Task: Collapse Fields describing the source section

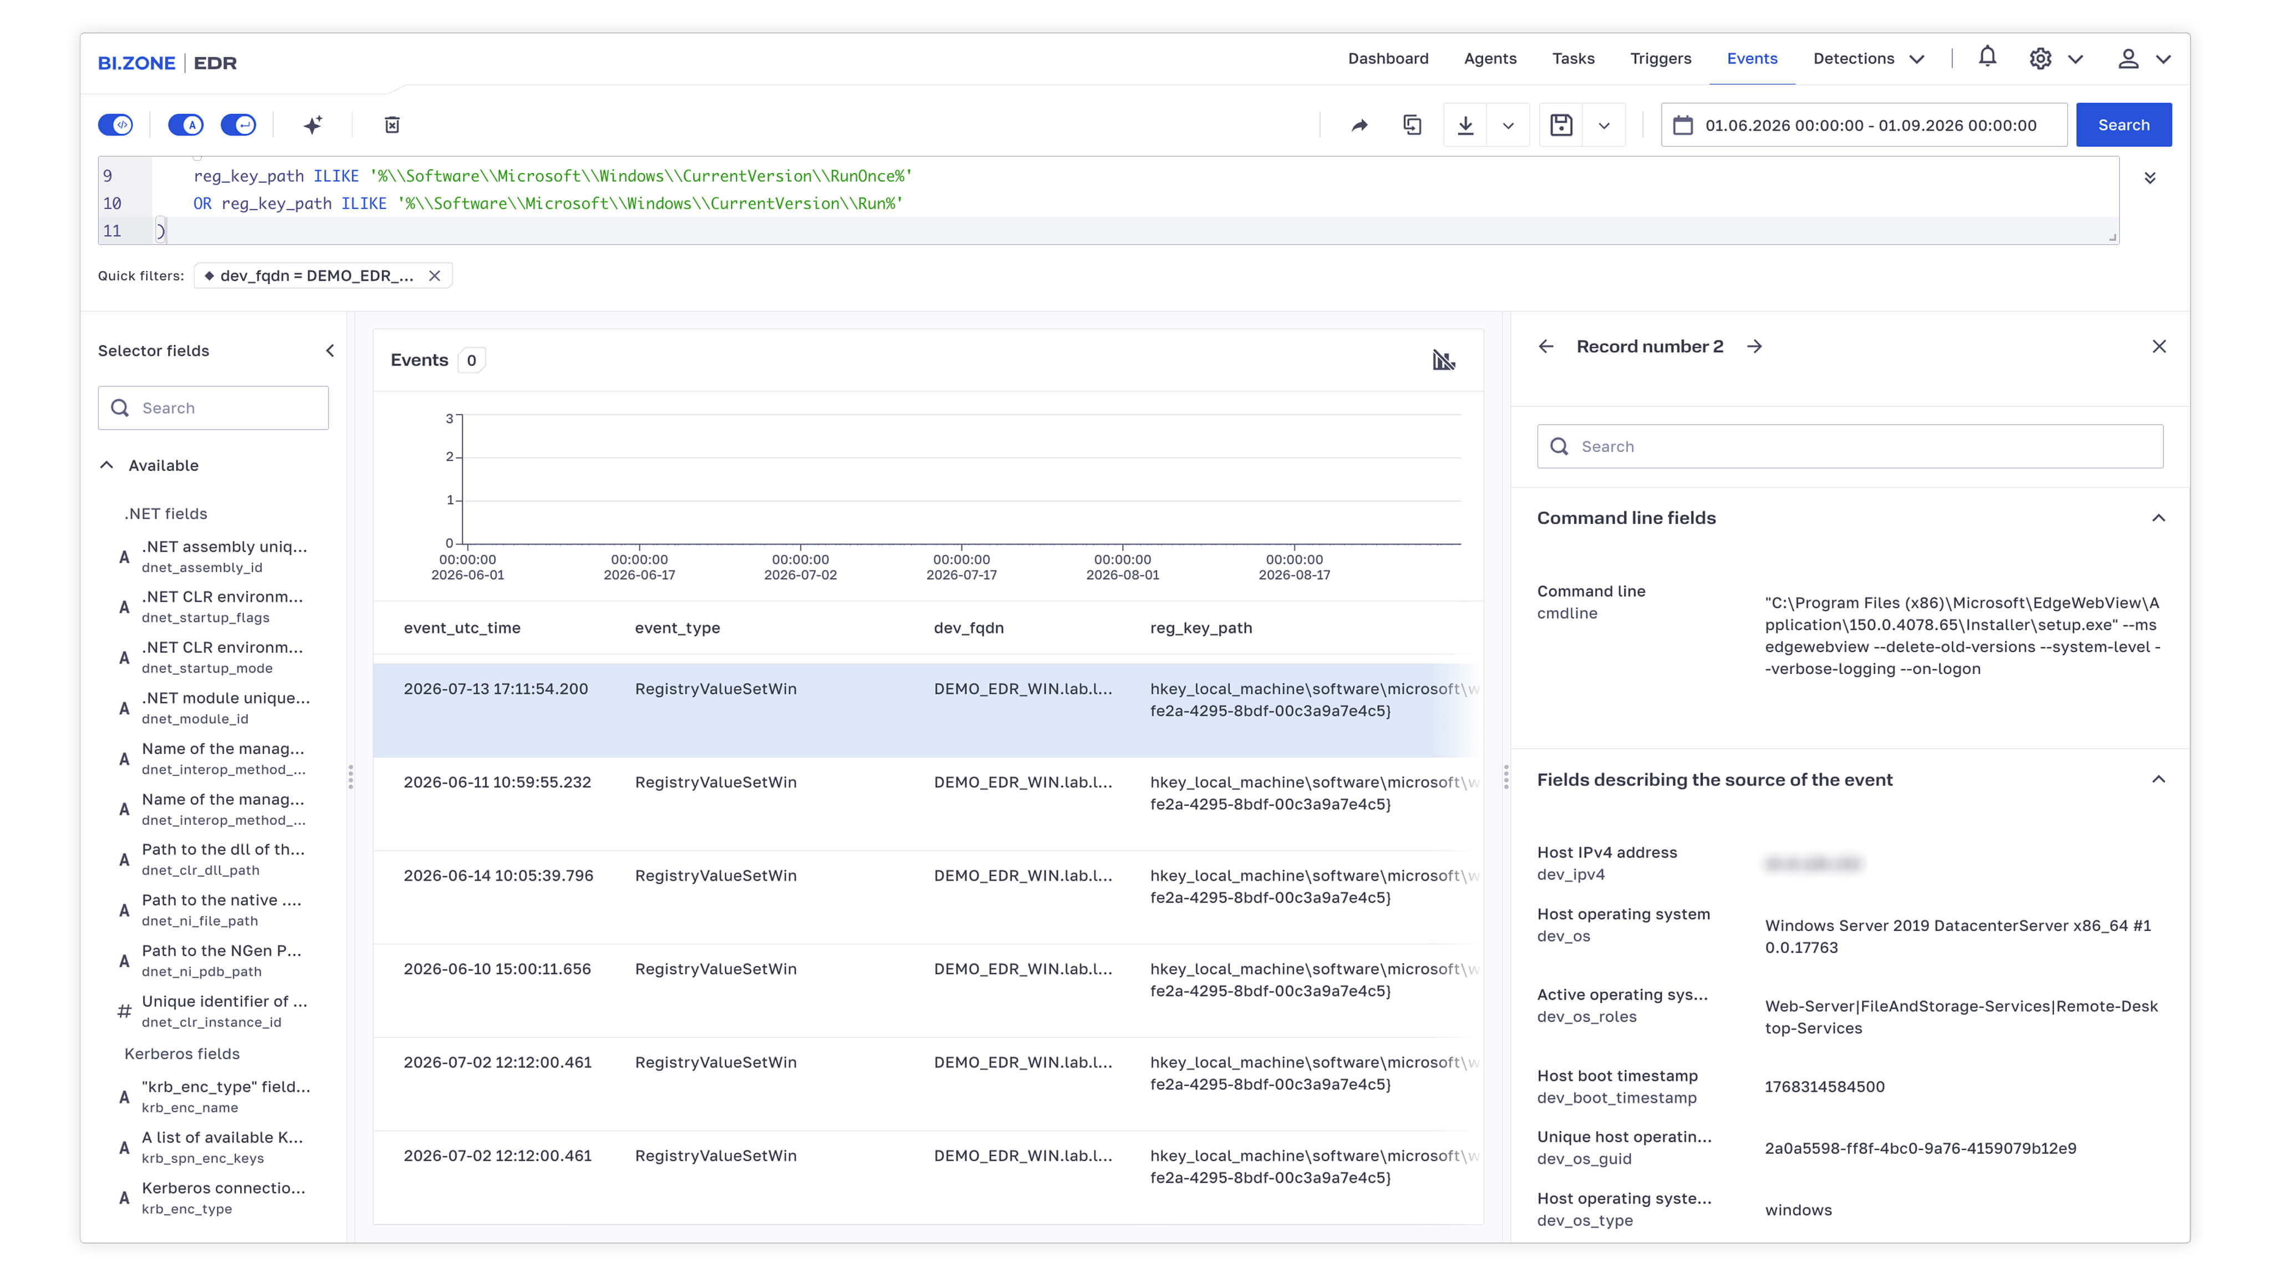Action: [x=2158, y=780]
